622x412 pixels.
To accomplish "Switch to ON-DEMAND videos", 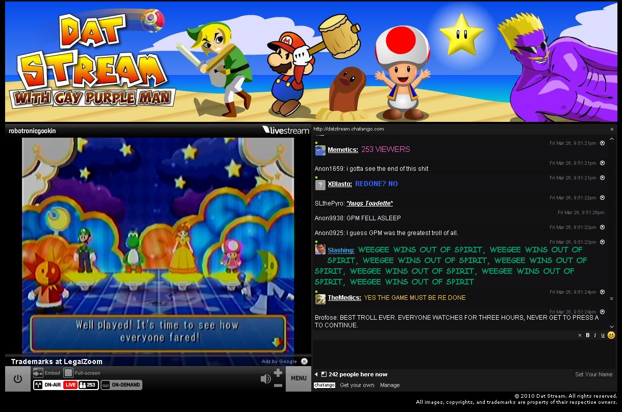I will (x=121, y=385).
